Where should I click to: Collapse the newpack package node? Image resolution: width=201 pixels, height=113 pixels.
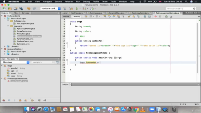[8, 26]
